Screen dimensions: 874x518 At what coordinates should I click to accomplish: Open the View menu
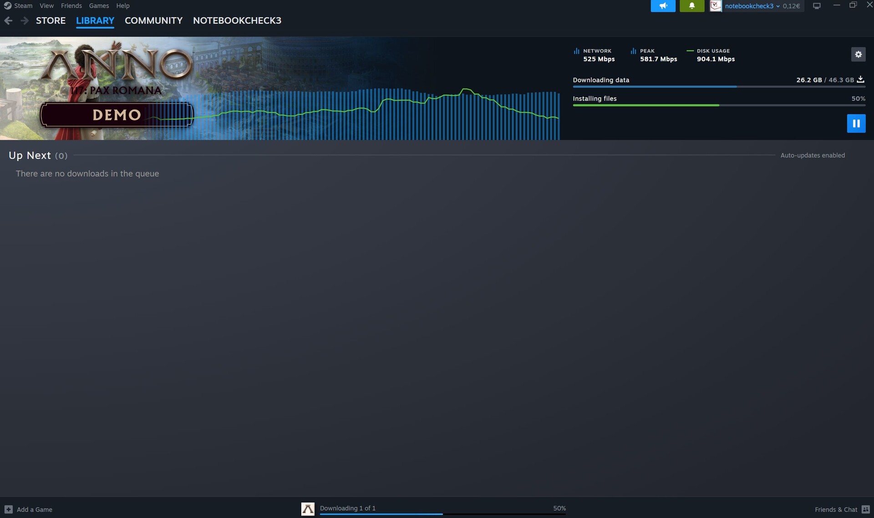click(46, 6)
